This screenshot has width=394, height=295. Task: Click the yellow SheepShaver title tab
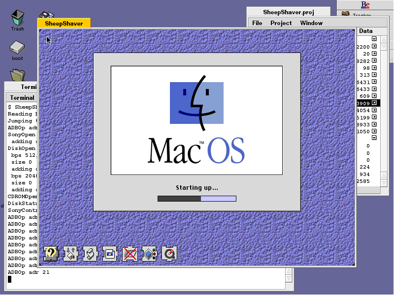click(64, 23)
